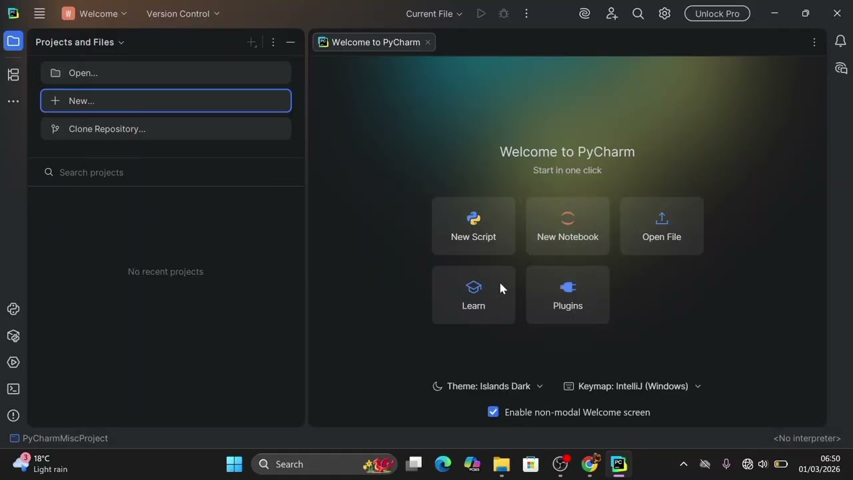
Task: Open the AI Chat icon on right sidebar
Action: 840,68
